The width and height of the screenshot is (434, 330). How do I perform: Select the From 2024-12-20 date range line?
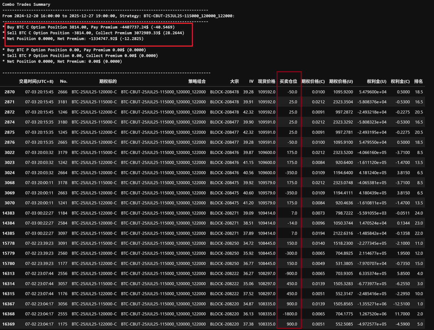point(118,16)
